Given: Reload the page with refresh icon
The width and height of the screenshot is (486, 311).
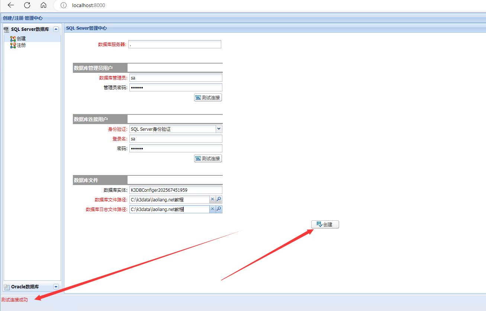Looking at the screenshot, I should click(x=27, y=5).
